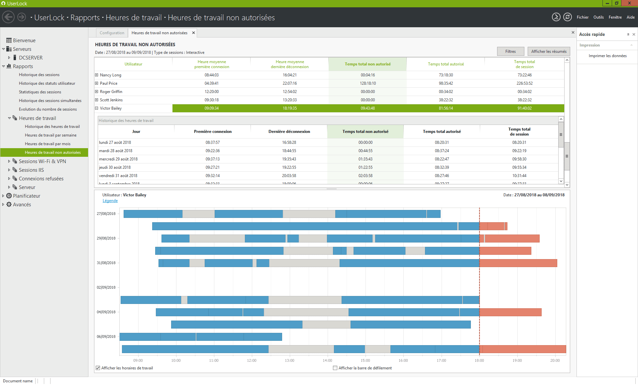The height and width of the screenshot is (385, 638).
Task: Expand Scott Jenkins row
Action: click(97, 100)
